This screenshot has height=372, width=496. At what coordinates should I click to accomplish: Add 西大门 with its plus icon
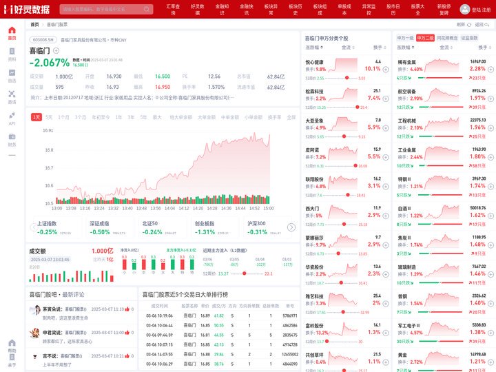click(386, 216)
